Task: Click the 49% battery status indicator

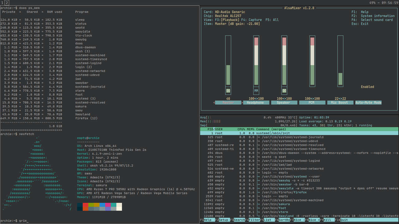Action: pyautogui.click(x=373, y=2)
